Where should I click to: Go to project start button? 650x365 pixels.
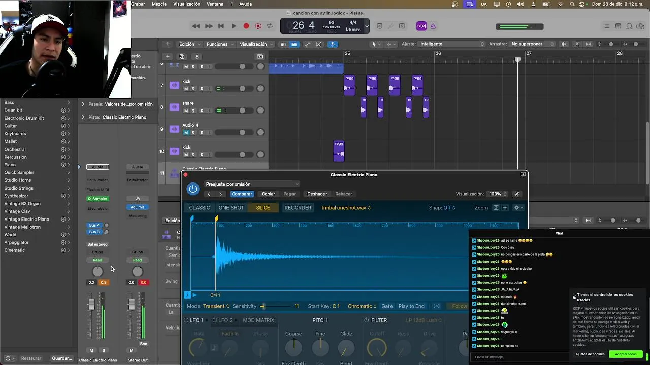point(221,26)
